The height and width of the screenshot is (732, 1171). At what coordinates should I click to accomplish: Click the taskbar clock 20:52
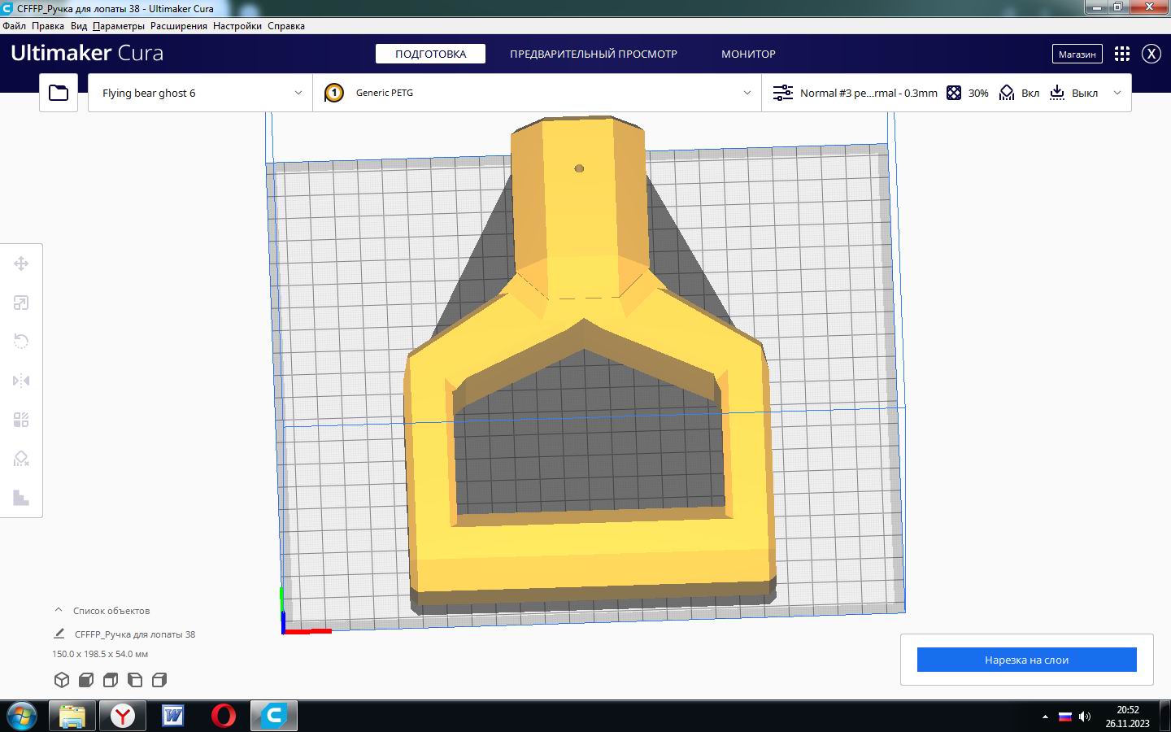pos(1127,709)
